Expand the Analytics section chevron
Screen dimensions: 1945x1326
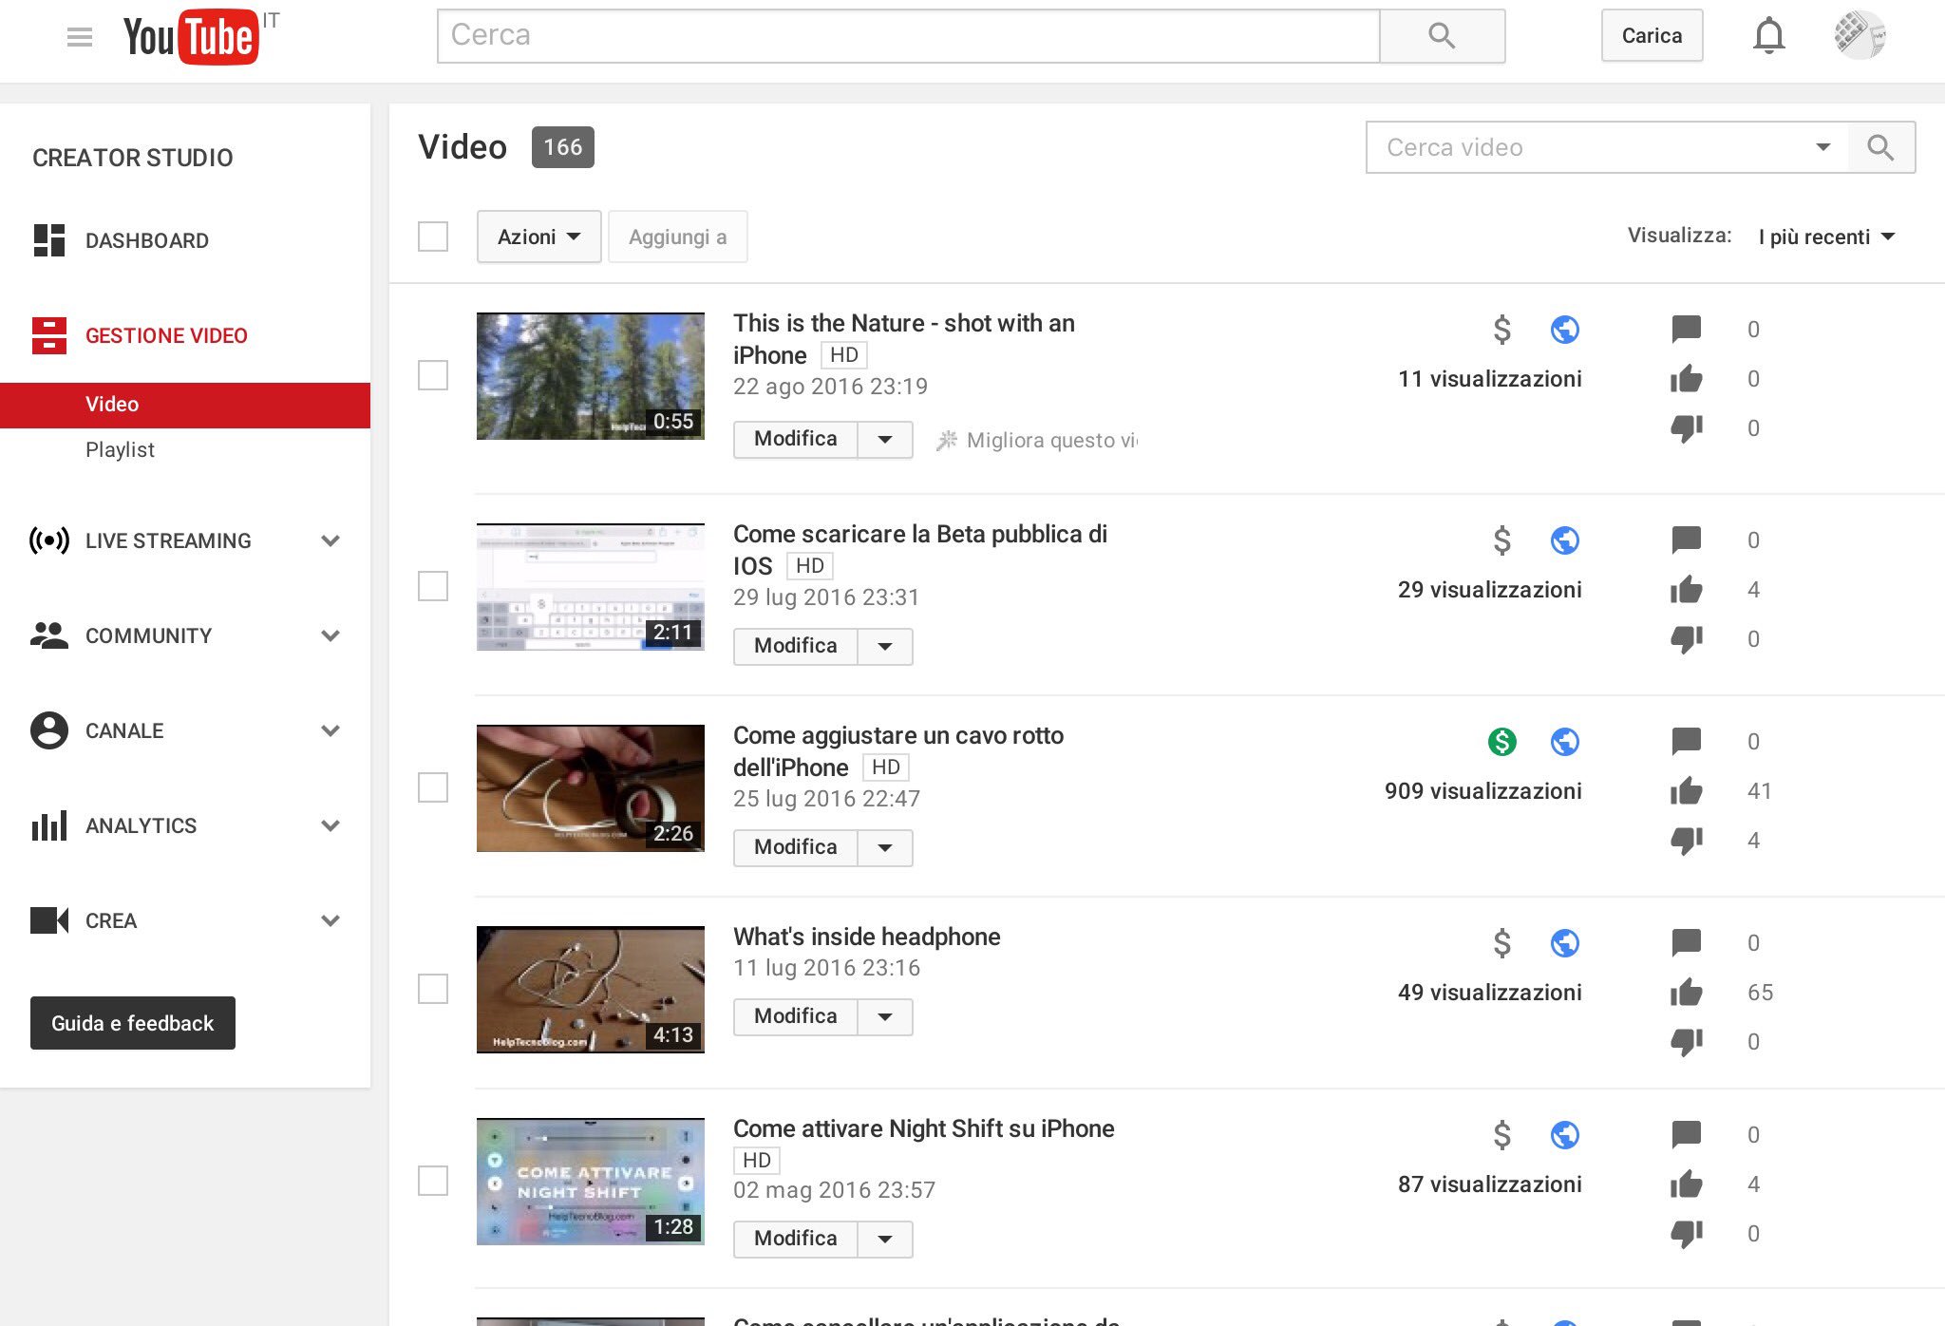(x=330, y=825)
